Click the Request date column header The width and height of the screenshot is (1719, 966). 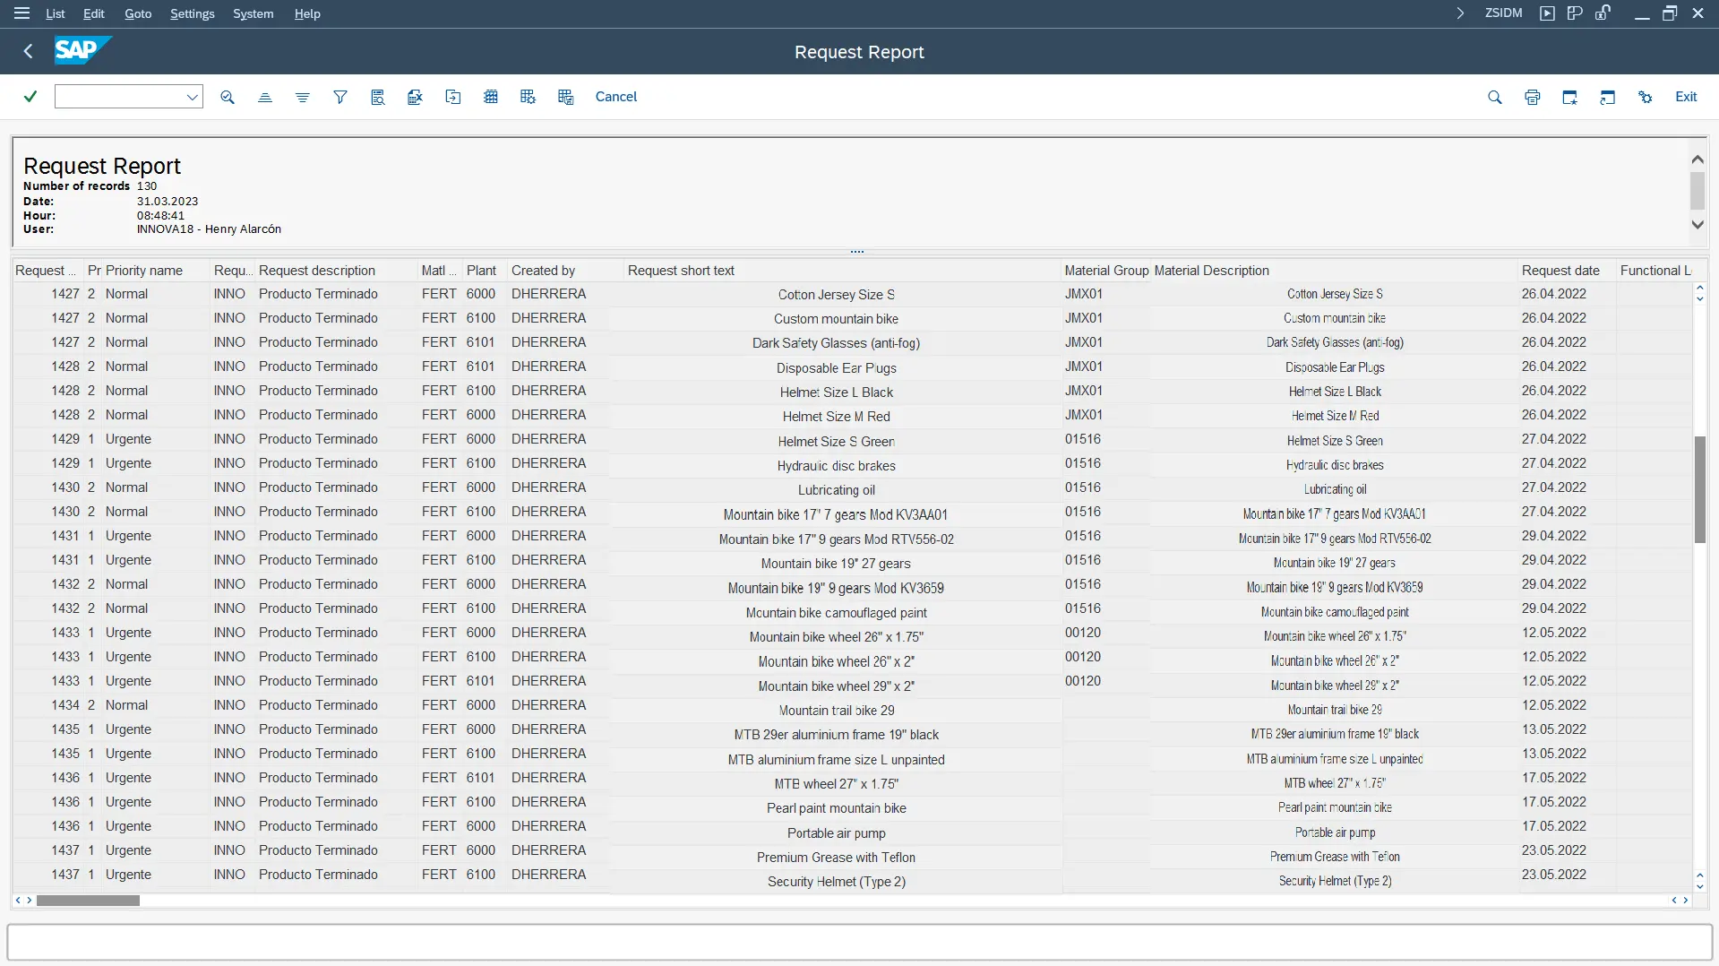click(1560, 271)
